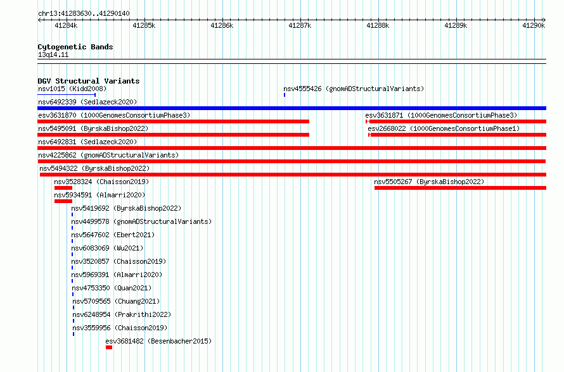Open nsv5505267 (ByrskaBishop2022) label
564x372 pixels.
point(429,182)
